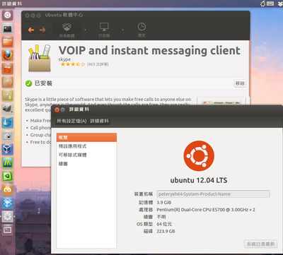
Task: Go back using the left arrow
Action: pyautogui.click(x=31, y=30)
